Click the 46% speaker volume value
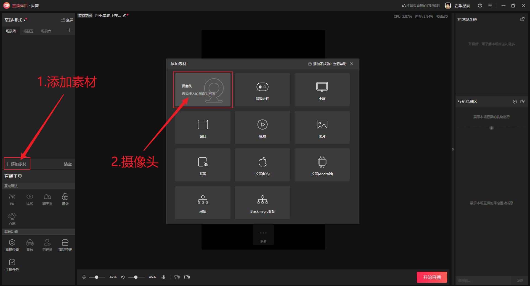 click(x=152, y=277)
